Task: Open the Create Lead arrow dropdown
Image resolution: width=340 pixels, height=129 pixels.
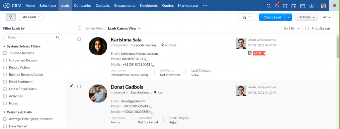Action: [288, 17]
